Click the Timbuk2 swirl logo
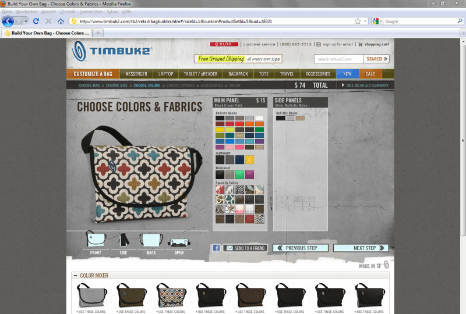 click(x=79, y=51)
